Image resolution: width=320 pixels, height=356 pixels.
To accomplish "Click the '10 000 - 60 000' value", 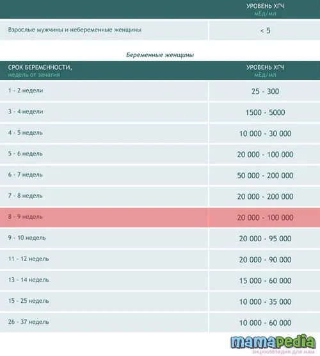I will coord(265,323).
